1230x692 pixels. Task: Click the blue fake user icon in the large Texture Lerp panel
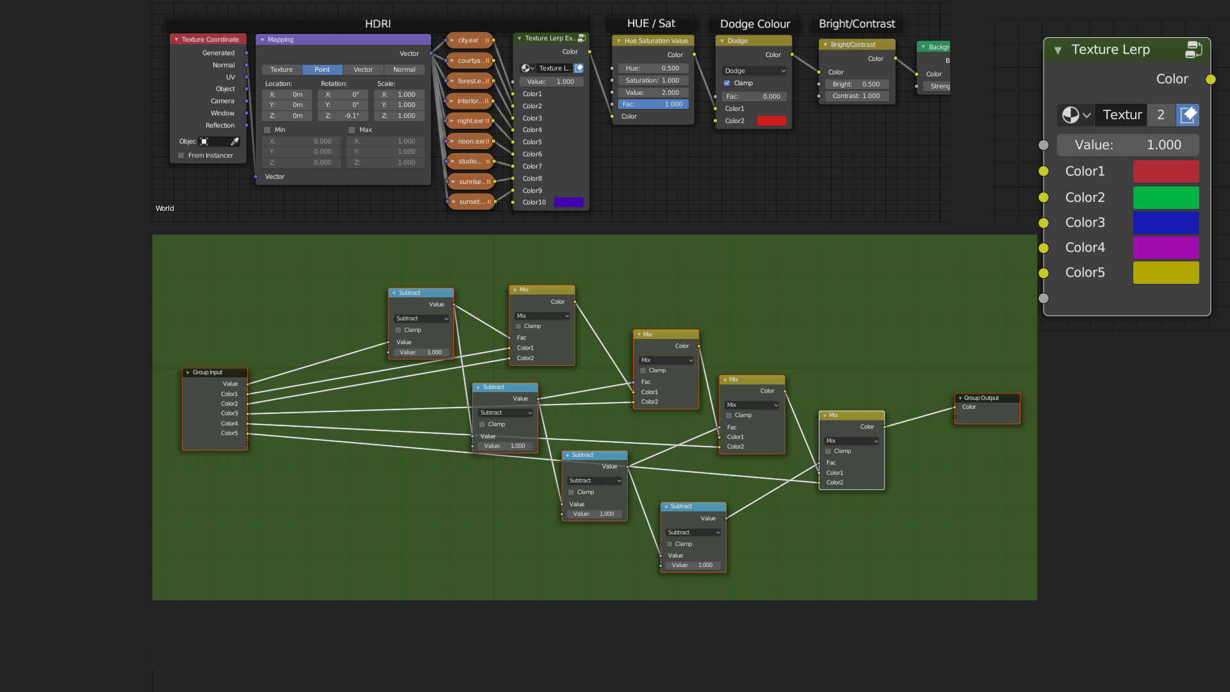pyautogui.click(x=1188, y=115)
